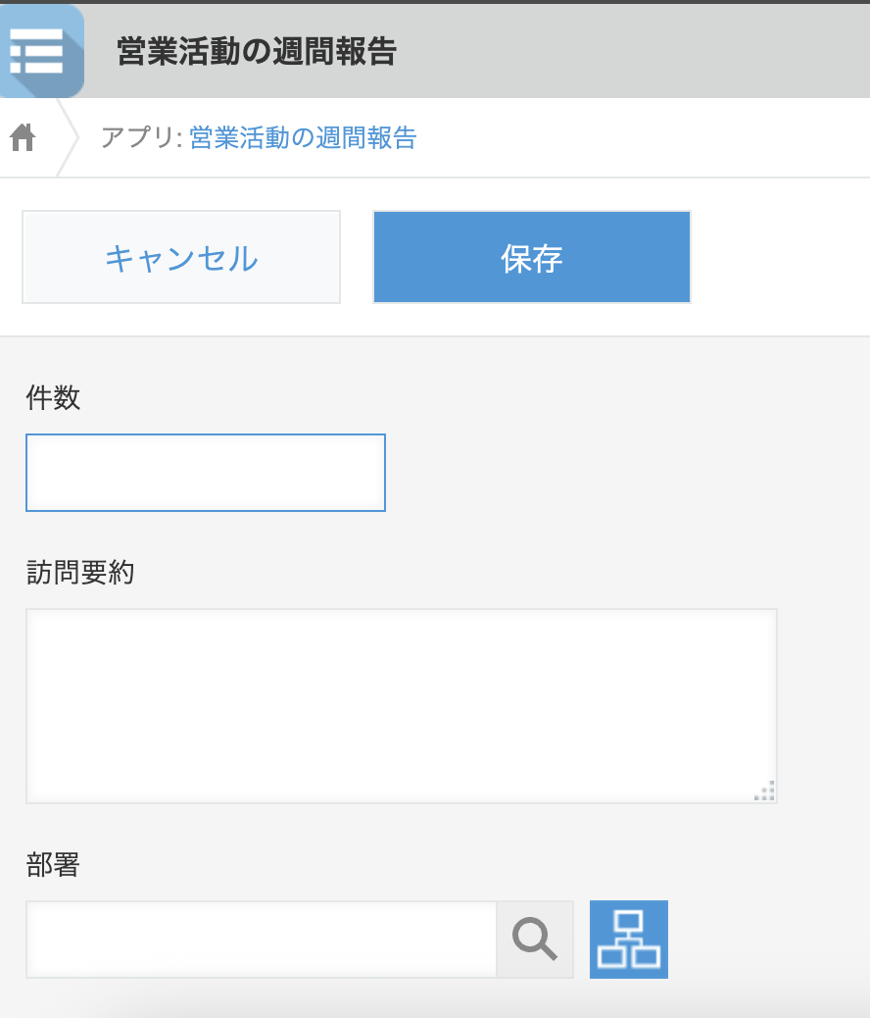Viewport: 870px width, 1018px height.
Task: Click the empty form background beside 件数 field
Action: [627, 473]
